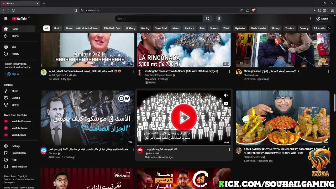Select the All filter chip
The width and height of the screenshot is (336, 189).
point(46,28)
